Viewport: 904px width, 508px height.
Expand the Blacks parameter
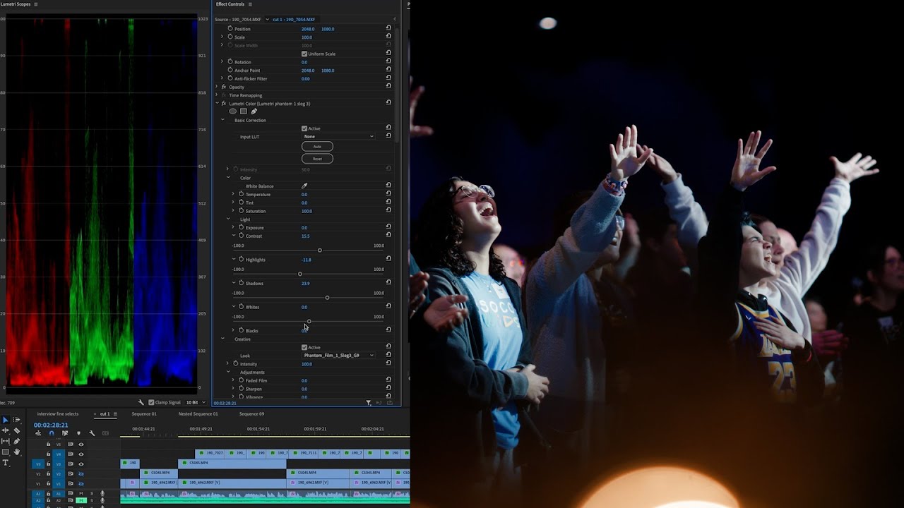233,330
